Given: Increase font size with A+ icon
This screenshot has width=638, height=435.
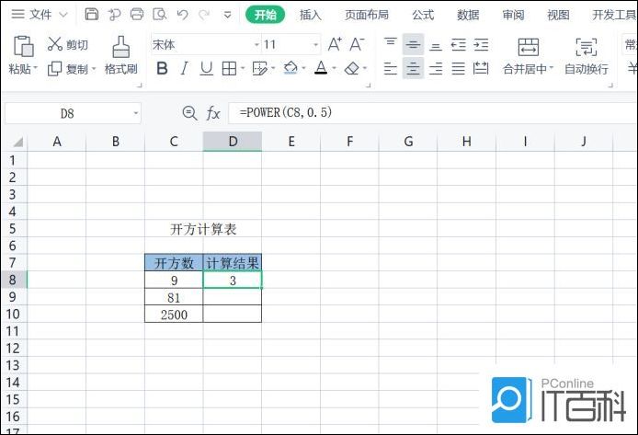Looking at the screenshot, I should tap(335, 44).
